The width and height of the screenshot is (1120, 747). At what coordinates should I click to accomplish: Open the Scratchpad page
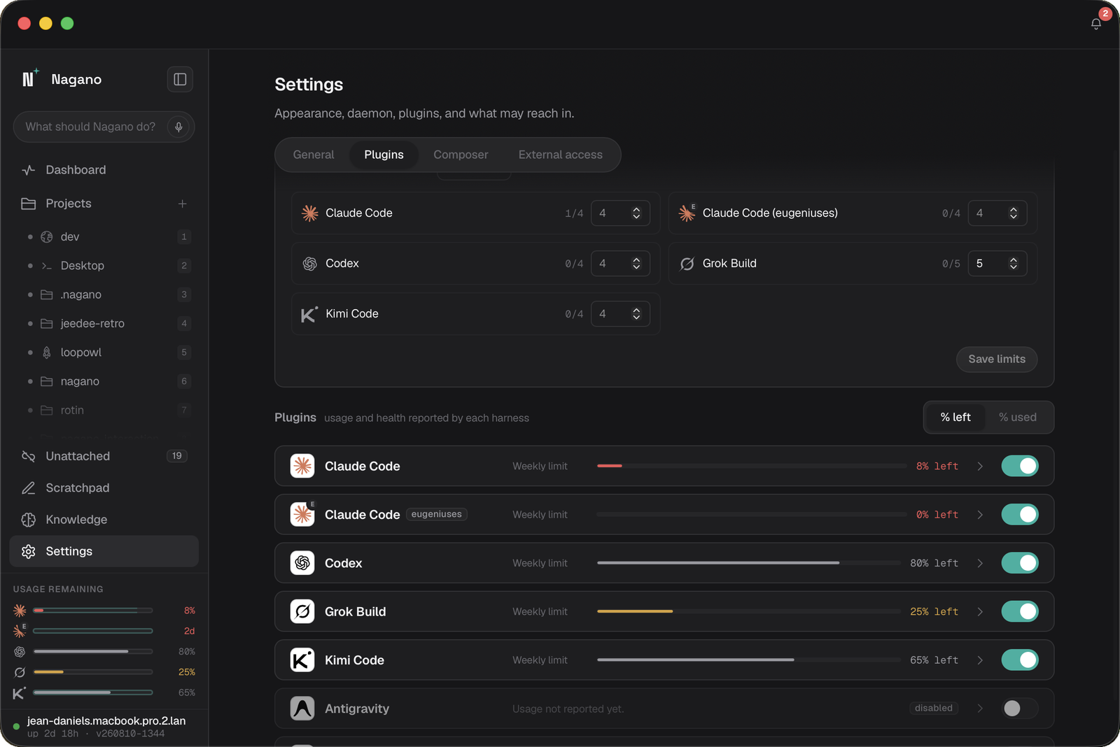click(x=104, y=488)
